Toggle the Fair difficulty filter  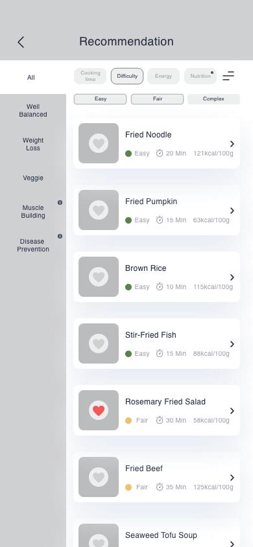click(x=158, y=99)
